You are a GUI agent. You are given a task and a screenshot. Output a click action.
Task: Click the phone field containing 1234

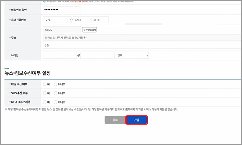(x=81, y=20)
